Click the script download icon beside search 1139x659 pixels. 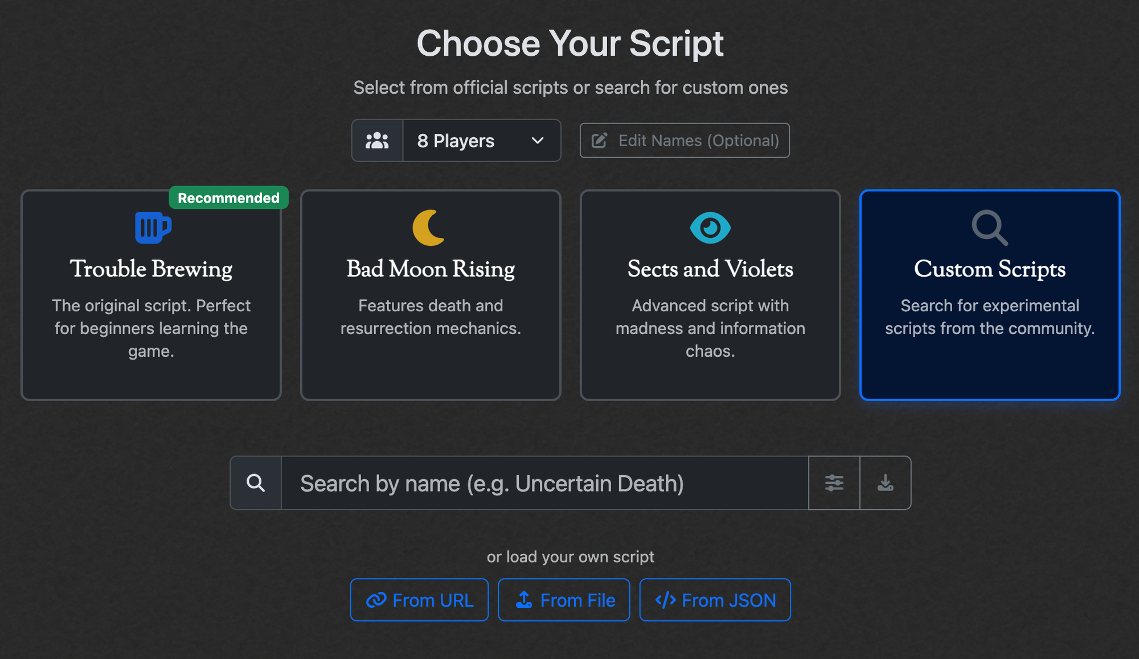tap(885, 483)
